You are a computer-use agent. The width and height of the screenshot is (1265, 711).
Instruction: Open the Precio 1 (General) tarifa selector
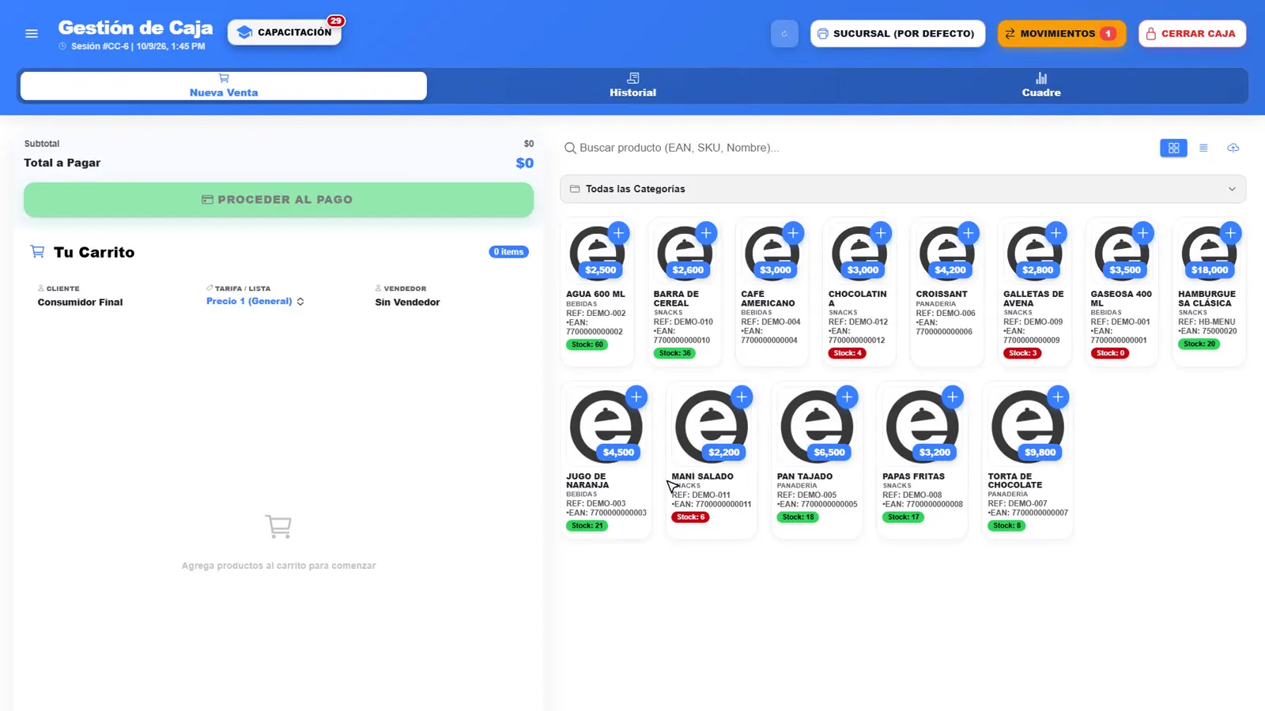[255, 302]
